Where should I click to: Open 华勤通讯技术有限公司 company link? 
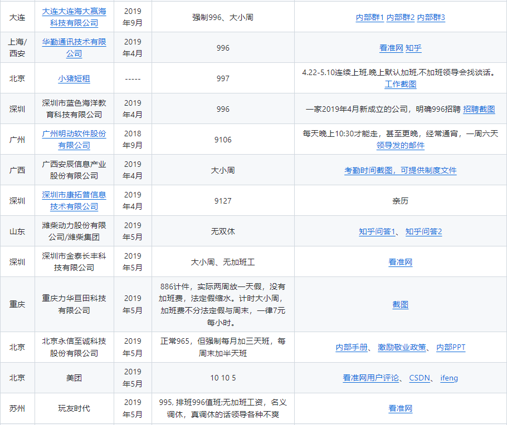[x=74, y=47]
